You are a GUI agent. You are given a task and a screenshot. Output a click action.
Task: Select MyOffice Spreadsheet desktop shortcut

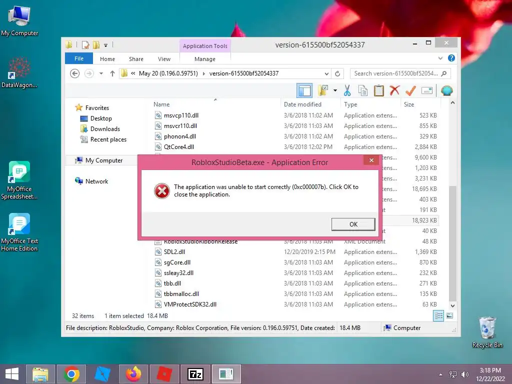[x=19, y=180]
